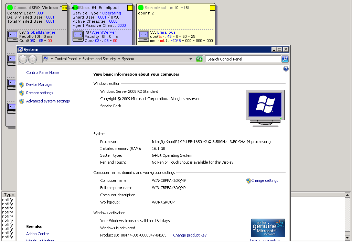352x242 pixels.
Task: Click the yellow square on Shard panel
Action: (x=130, y=8)
